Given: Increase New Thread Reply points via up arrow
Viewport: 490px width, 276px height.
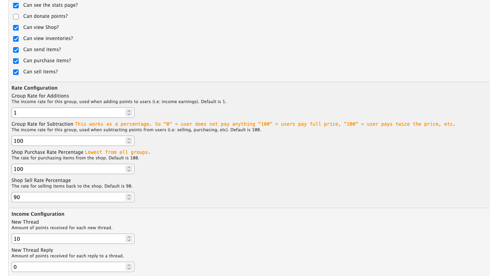Looking at the screenshot, I should [x=128, y=265].
